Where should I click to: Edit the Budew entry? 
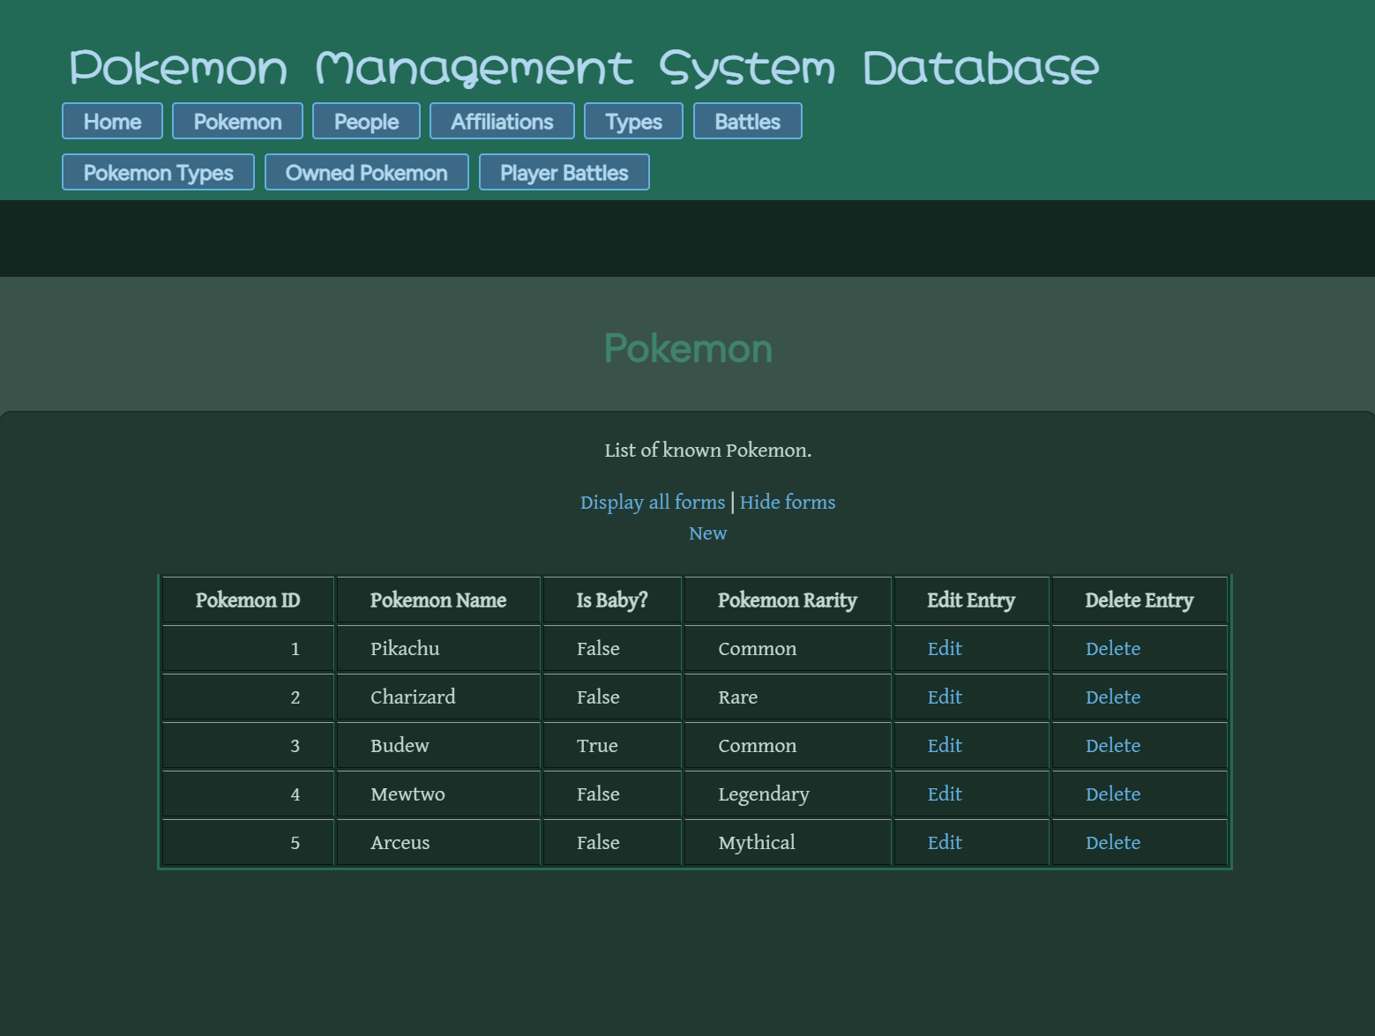(945, 746)
